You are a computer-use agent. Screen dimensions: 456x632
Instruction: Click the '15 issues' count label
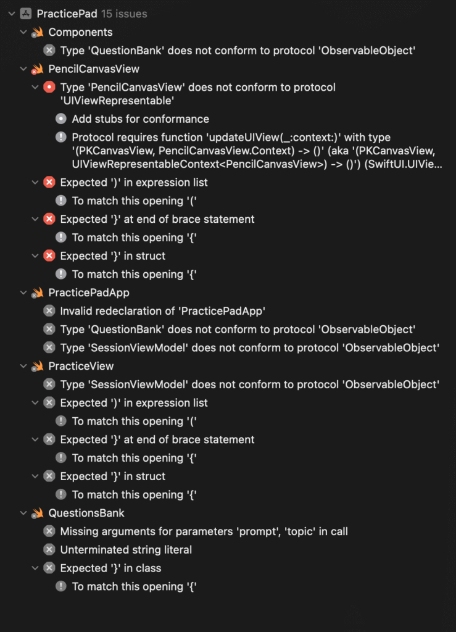click(x=124, y=14)
